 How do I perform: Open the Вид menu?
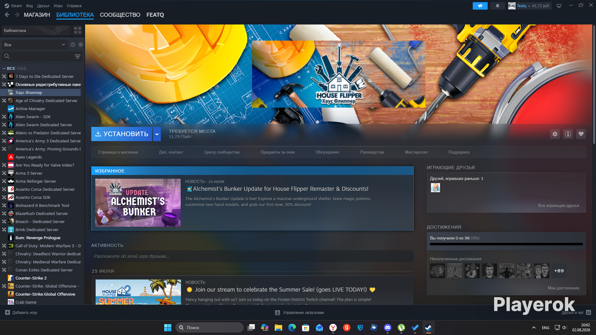pos(29,6)
